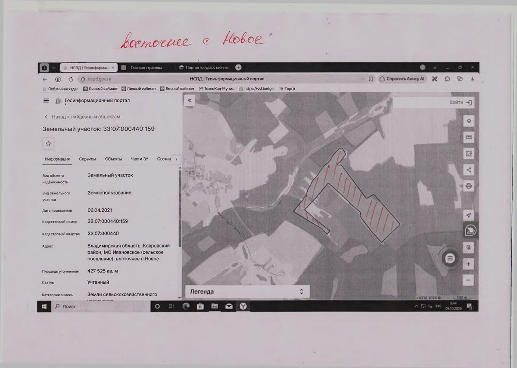Open the portal hamburger menu
The image size is (517, 368).
coord(46,100)
